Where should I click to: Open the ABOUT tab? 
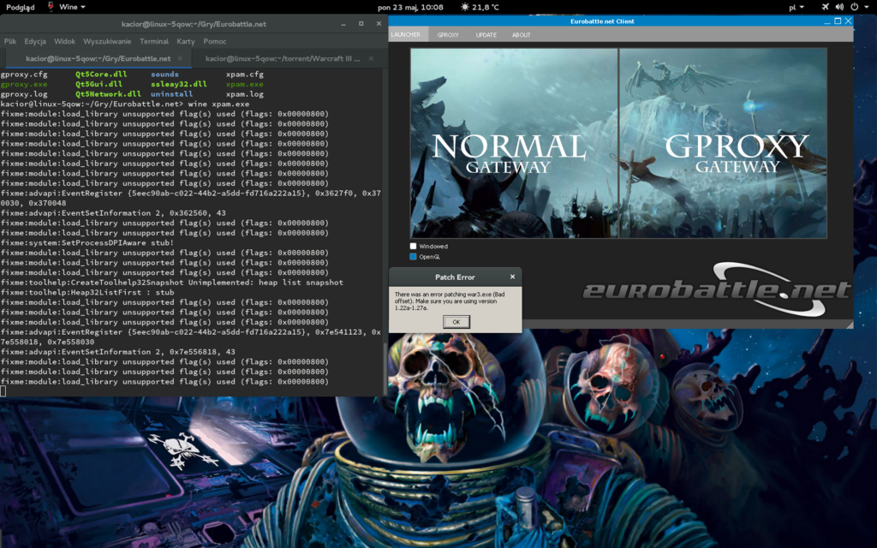point(522,34)
